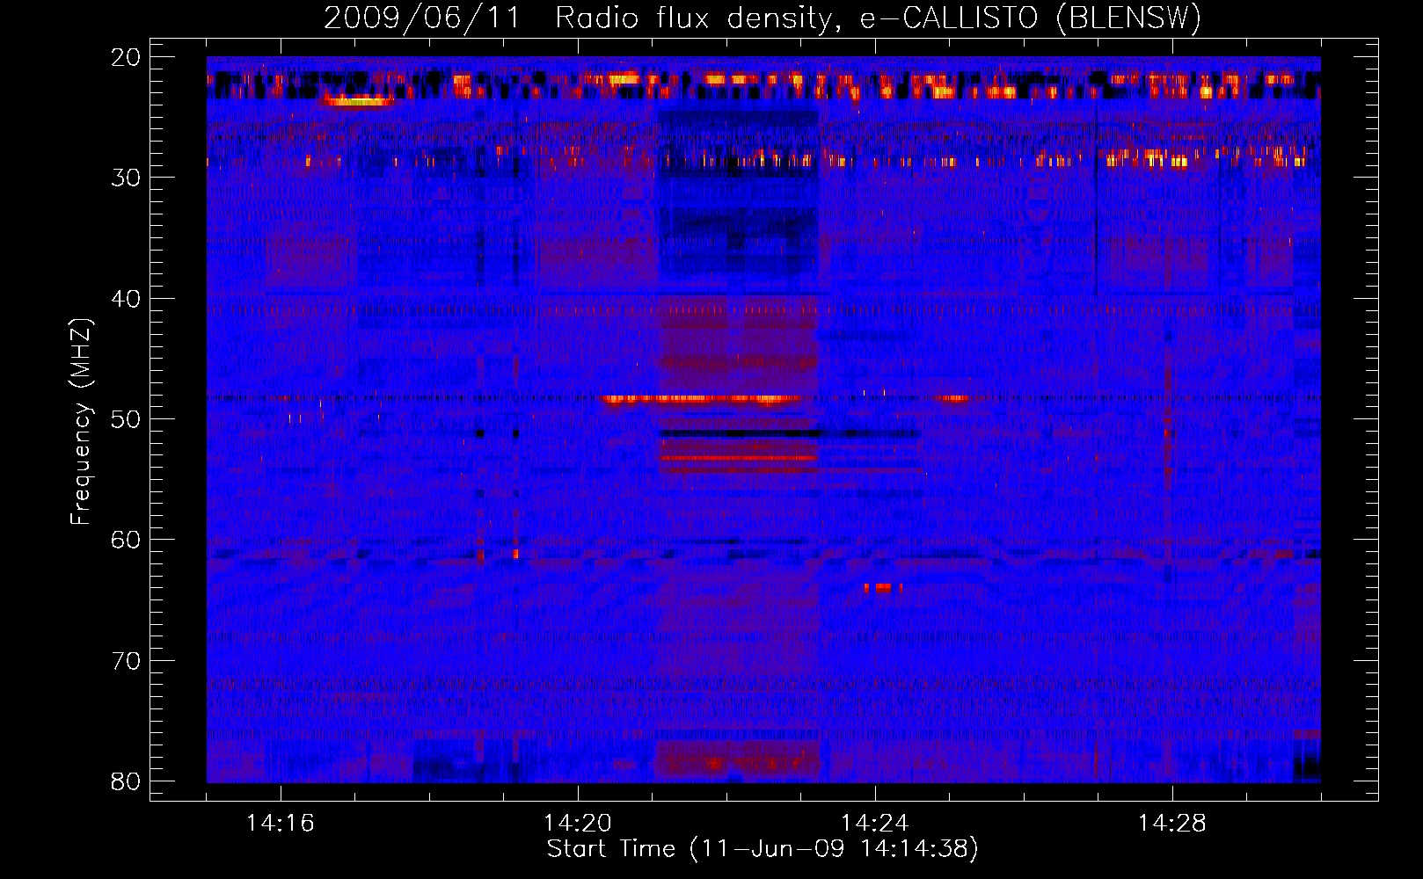This screenshot has width=1423, height=879.
Task: Click the 14:16 time tick label
Action: 281,824
